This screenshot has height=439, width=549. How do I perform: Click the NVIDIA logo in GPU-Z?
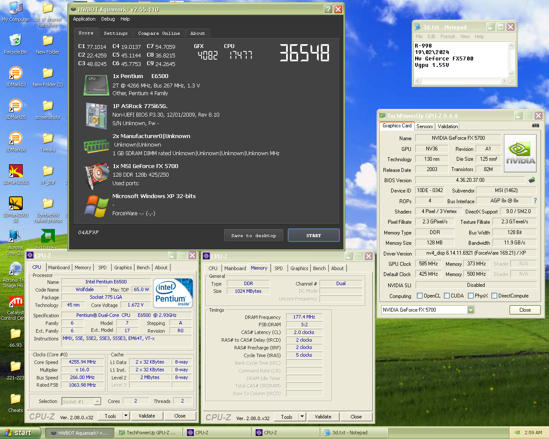click(x=520, y=153)
